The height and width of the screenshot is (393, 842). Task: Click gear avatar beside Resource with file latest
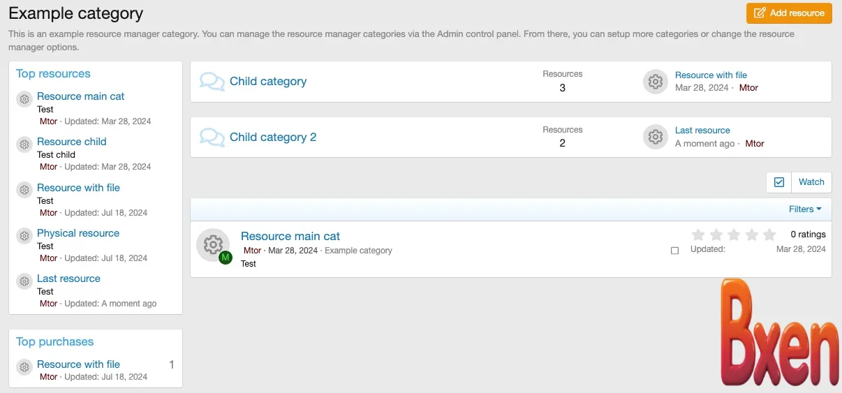655,82
